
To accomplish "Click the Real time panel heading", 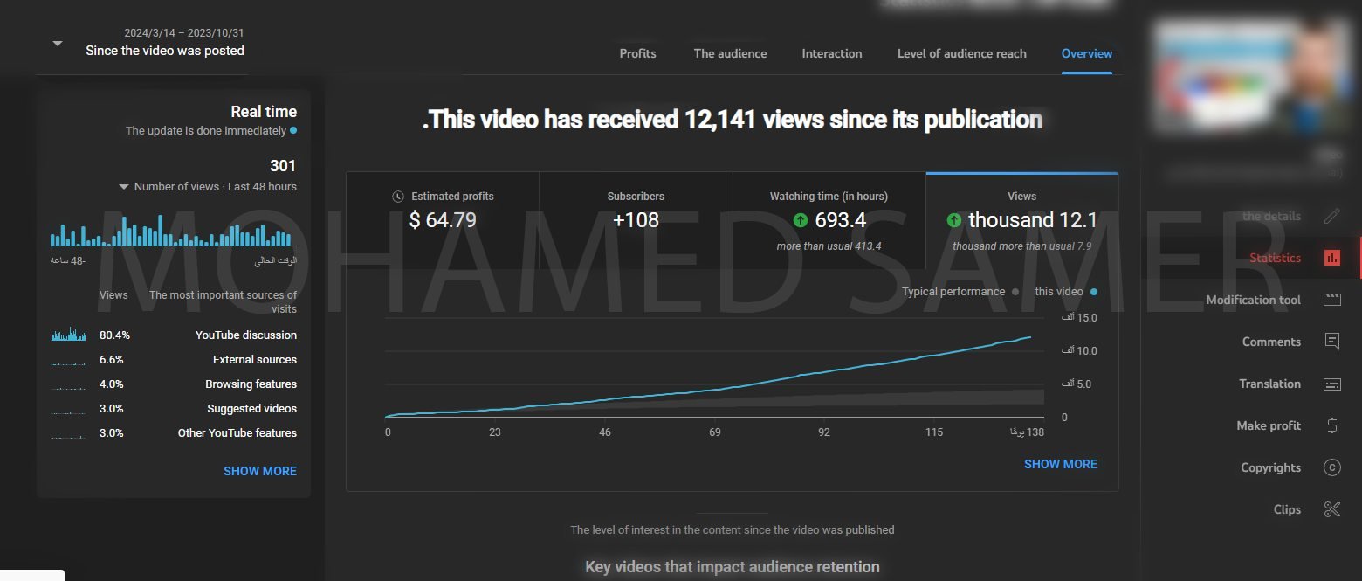I will (x=264, y=112).
